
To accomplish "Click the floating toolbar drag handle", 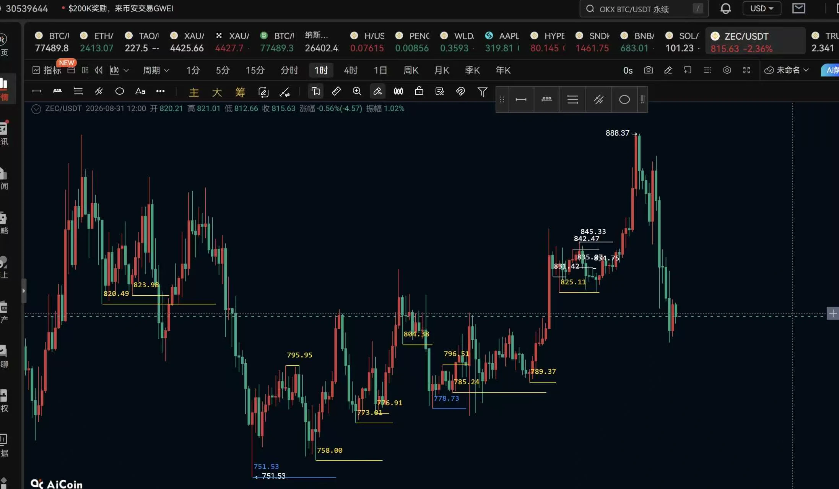I will point(502,100).
